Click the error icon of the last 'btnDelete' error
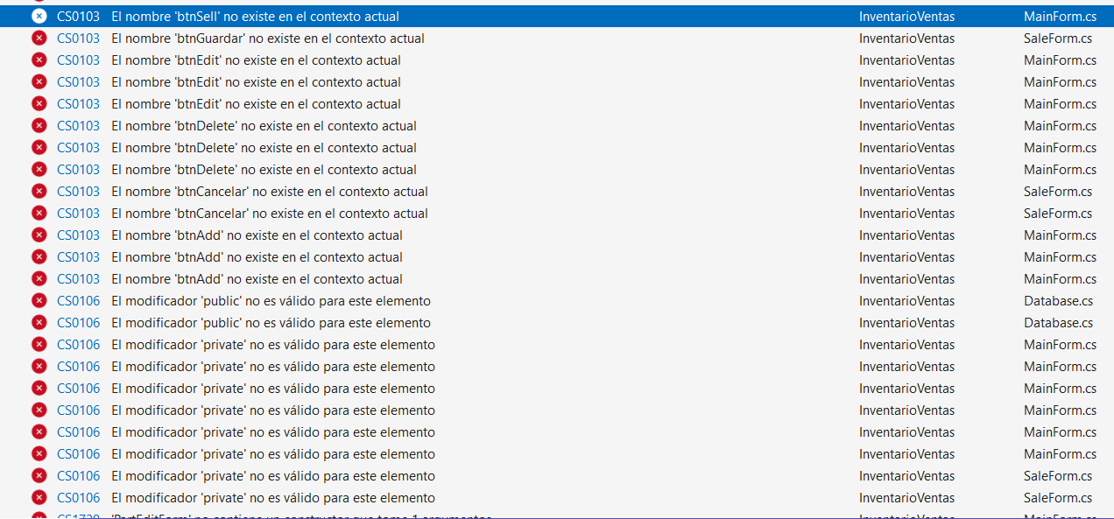The height and width of the screenshot is (519, 1114). 39,170
